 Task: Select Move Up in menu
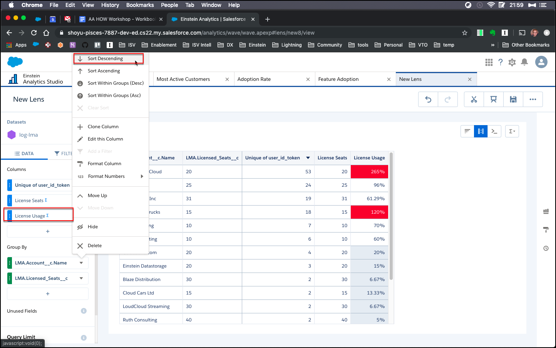[x=111, y=196]
